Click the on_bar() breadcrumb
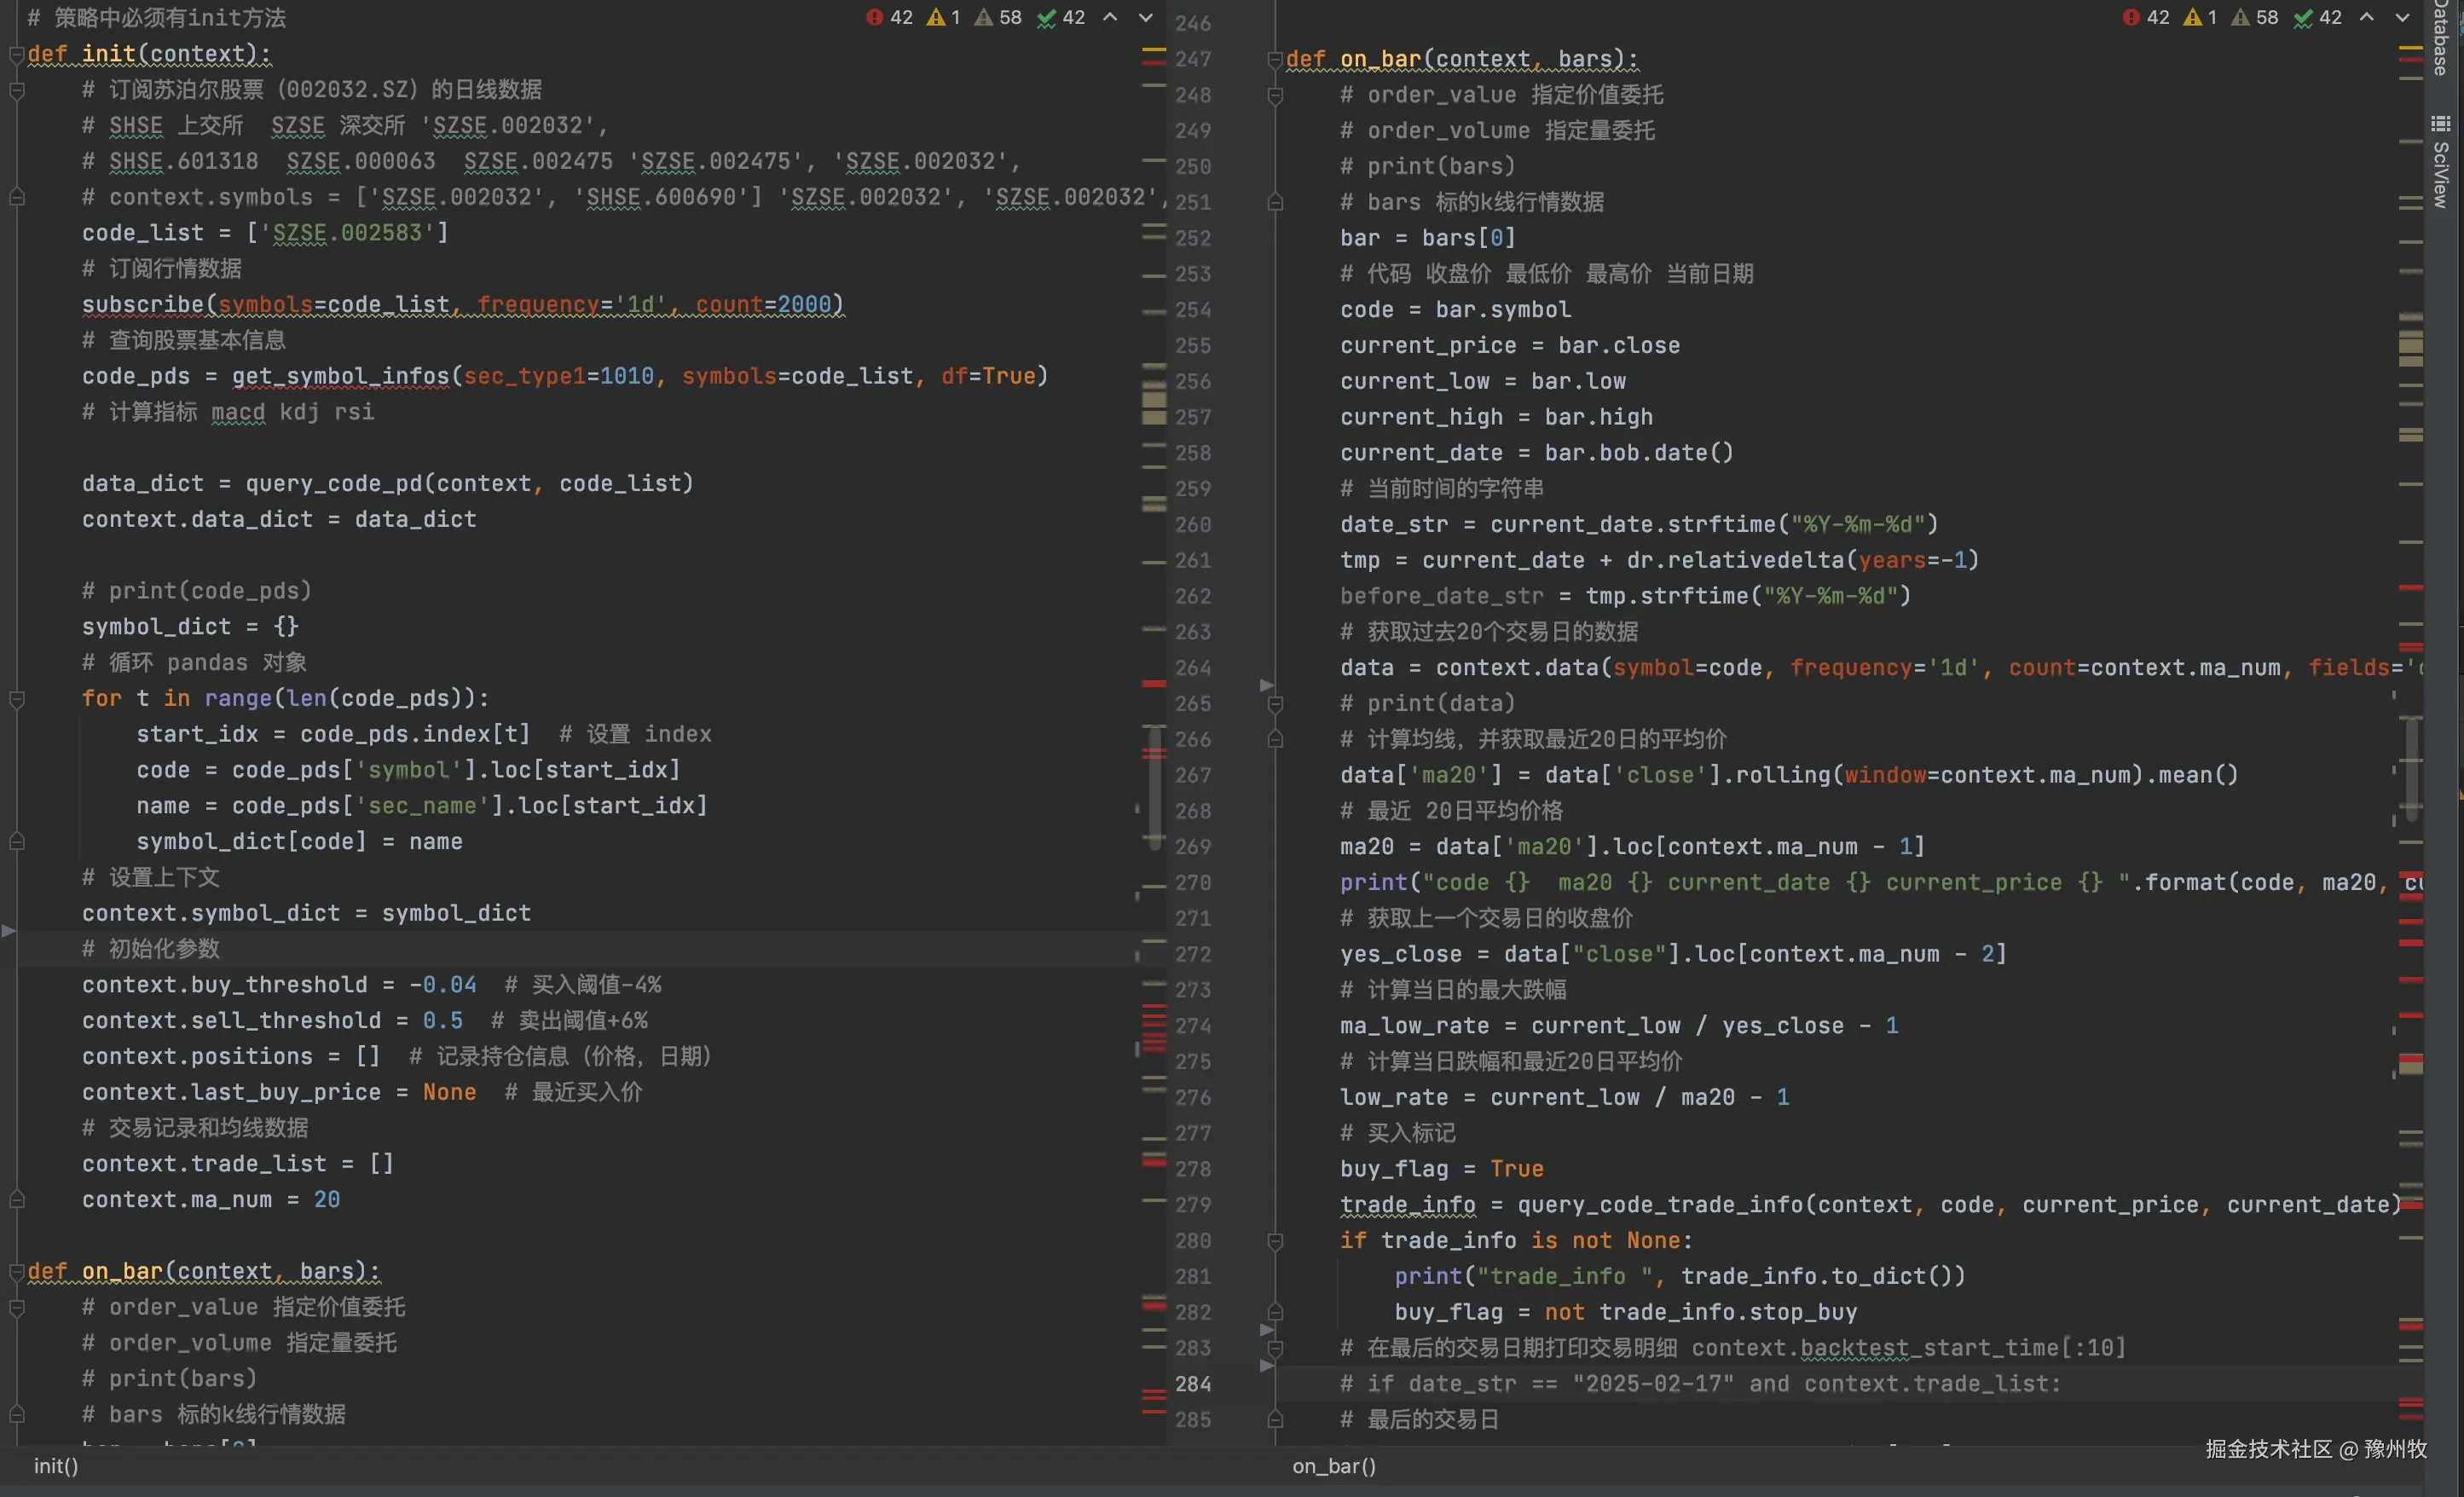Image resolution: width=2464 pixels, height=1497 pixels. 1334,1466
